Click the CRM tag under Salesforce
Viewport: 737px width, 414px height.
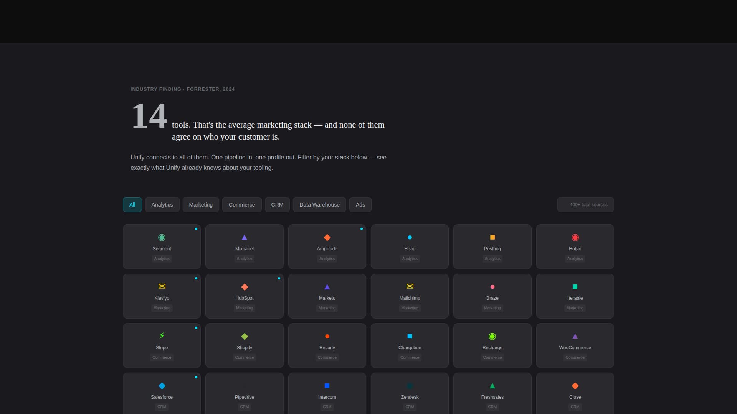(x=162, y=407)
